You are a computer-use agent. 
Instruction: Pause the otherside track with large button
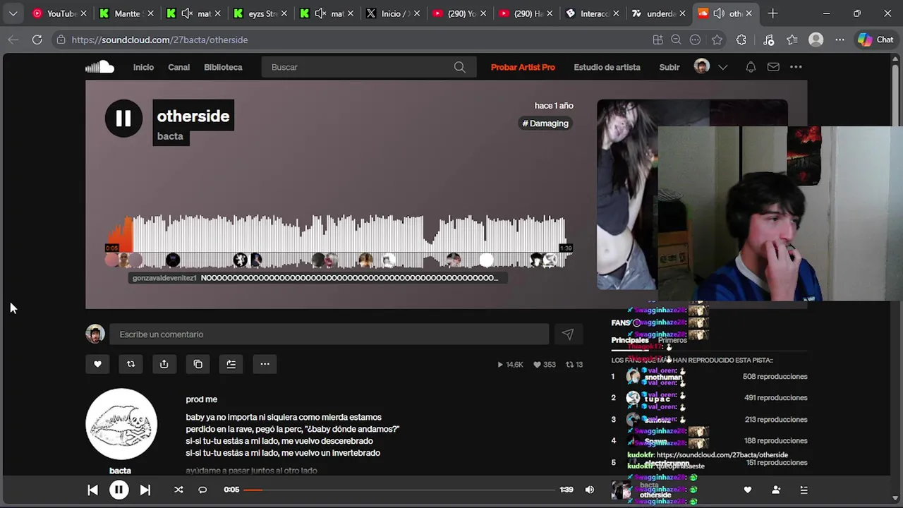point(123,119)
